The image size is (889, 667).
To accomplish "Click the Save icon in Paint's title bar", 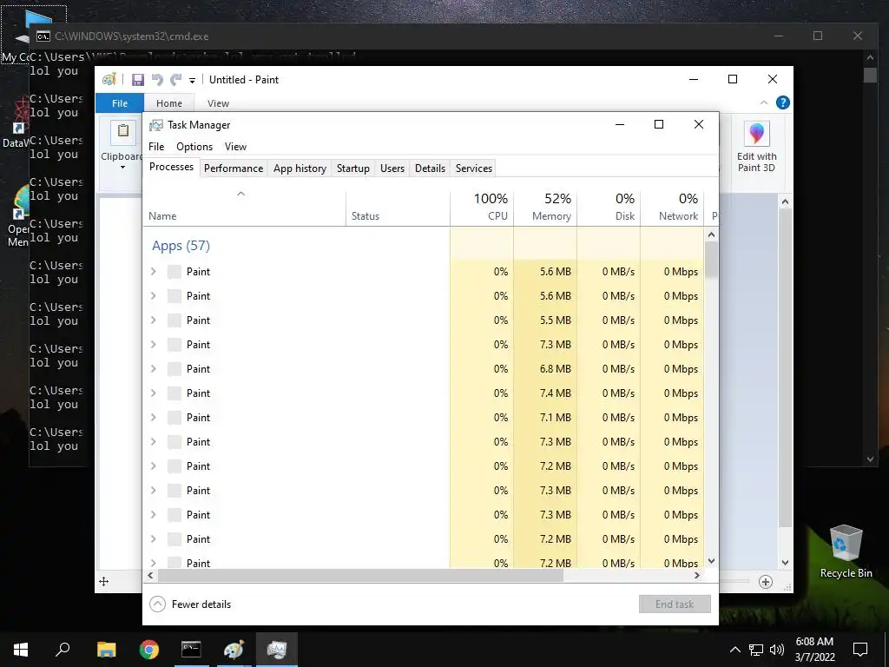I will point(138,80).
